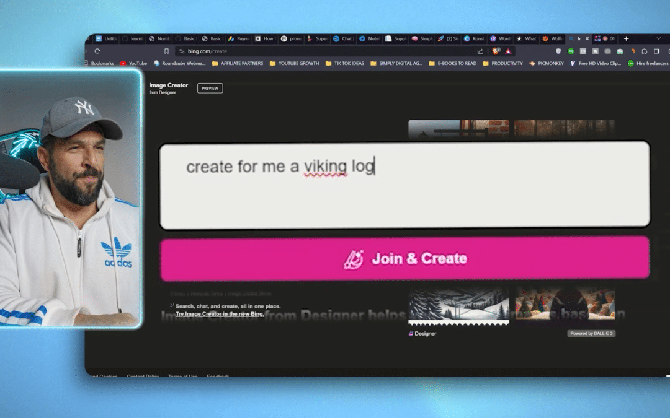Open site settings icon before bing.com URL
The image size is (670, 418).
(182, 51)
